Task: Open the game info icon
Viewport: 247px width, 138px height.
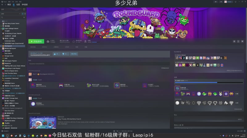Action: [x=238, y=41]
